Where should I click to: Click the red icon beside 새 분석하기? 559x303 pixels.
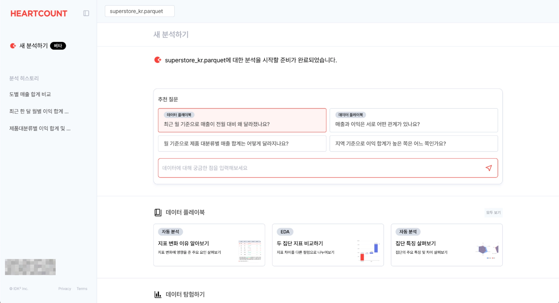13,46
